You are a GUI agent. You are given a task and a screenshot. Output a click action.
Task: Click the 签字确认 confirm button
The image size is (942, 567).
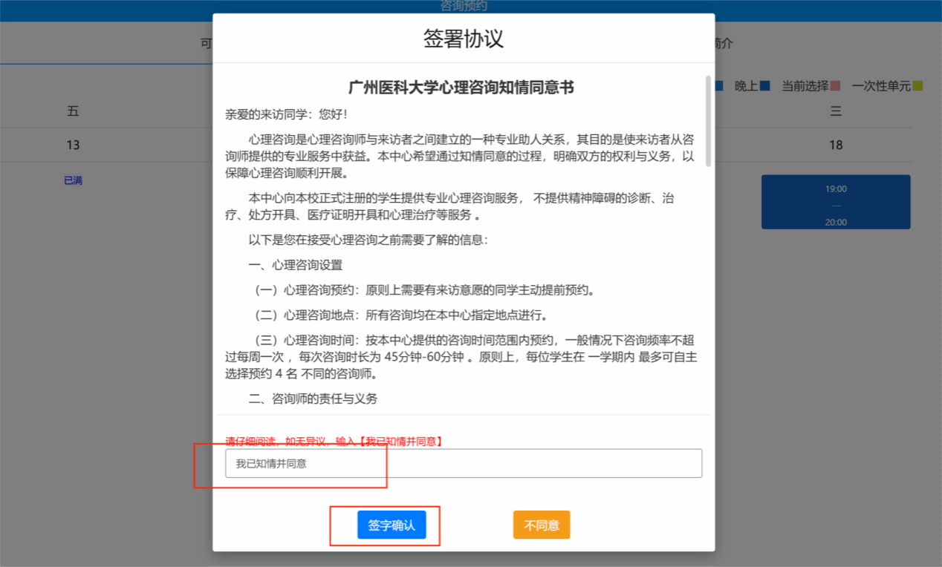point(392,525)
